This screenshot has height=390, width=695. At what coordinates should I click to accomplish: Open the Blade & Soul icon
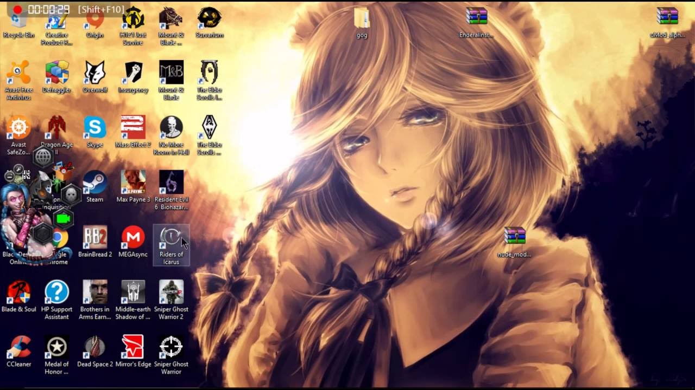pos(18,297)
